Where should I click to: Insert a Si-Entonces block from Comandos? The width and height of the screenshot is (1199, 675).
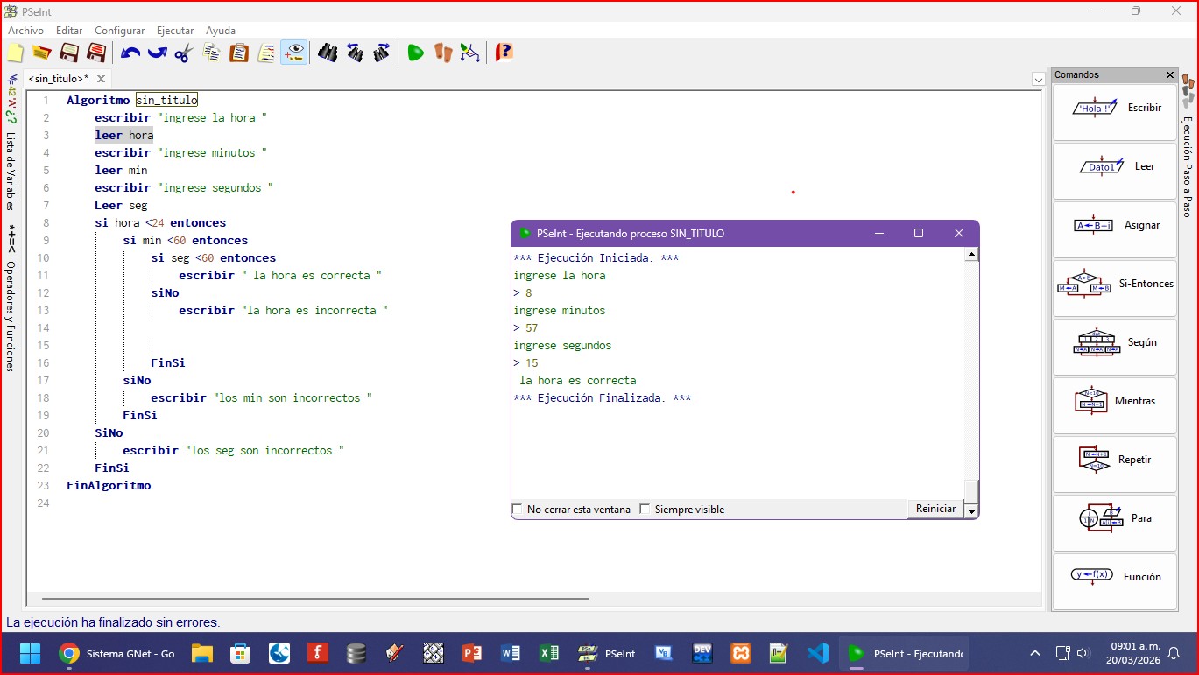[1114, 285]
